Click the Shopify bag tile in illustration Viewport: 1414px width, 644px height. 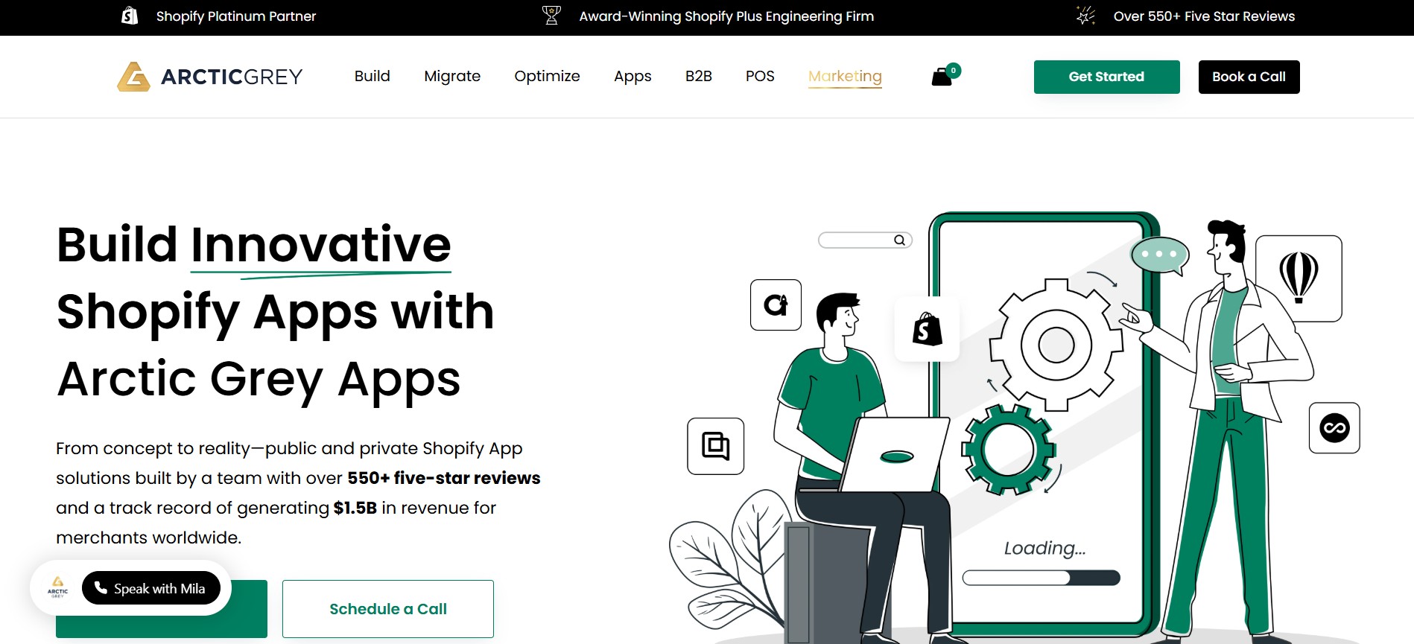click(x=927, y=329)
